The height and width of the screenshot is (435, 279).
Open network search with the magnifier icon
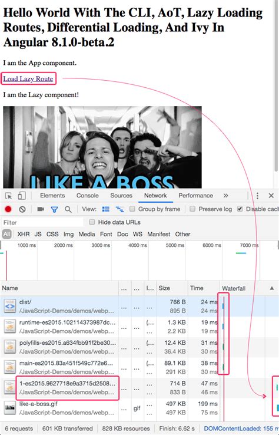click(x=68, y=209)
